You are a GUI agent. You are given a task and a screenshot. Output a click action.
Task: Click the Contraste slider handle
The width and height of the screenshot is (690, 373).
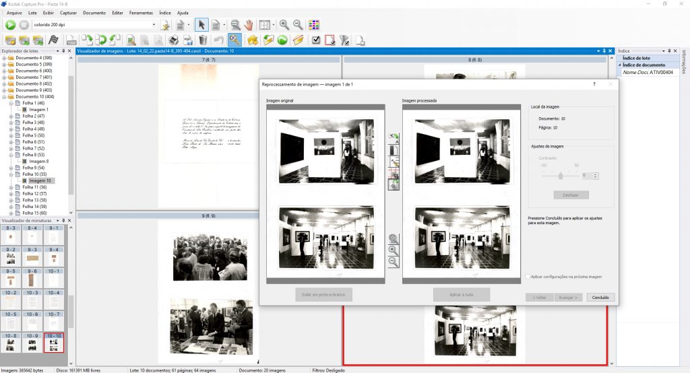click(x=560, y=176)
